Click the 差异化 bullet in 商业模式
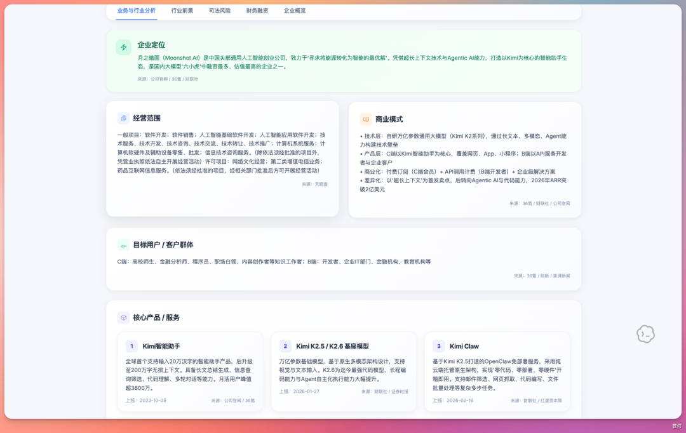The image size is (686, 433). (463, 185)
